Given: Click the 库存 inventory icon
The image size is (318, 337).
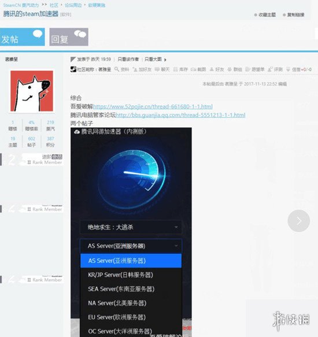Looking at the screenshot, I should pos(175,69).
